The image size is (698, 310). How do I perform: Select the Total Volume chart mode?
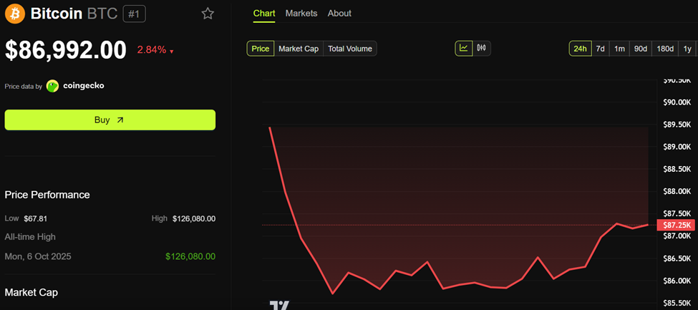350,49
